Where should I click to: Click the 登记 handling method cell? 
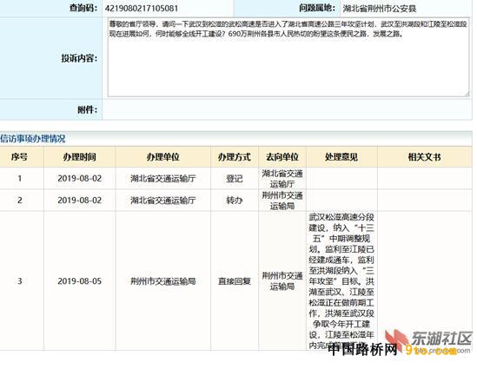click(235, 178)
